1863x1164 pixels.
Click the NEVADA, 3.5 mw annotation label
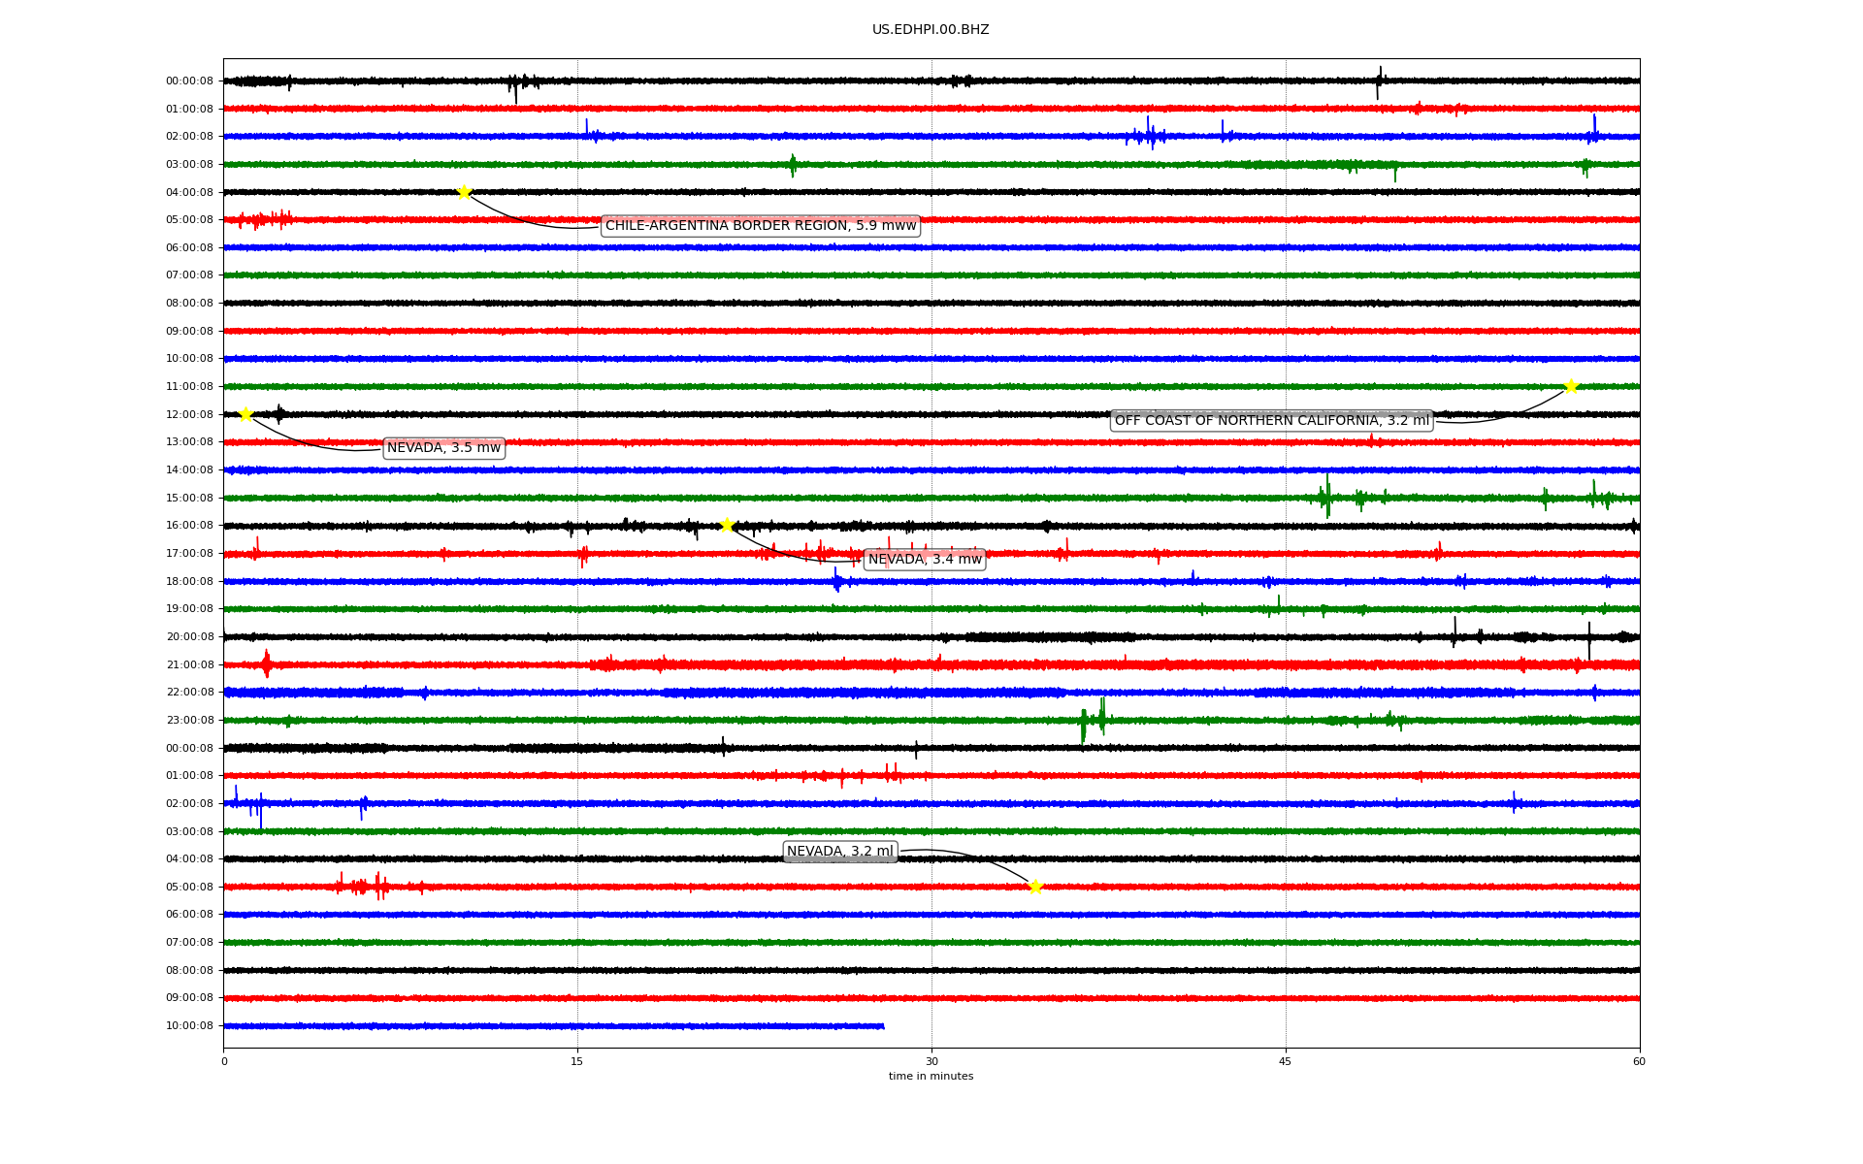pos(443,448)
